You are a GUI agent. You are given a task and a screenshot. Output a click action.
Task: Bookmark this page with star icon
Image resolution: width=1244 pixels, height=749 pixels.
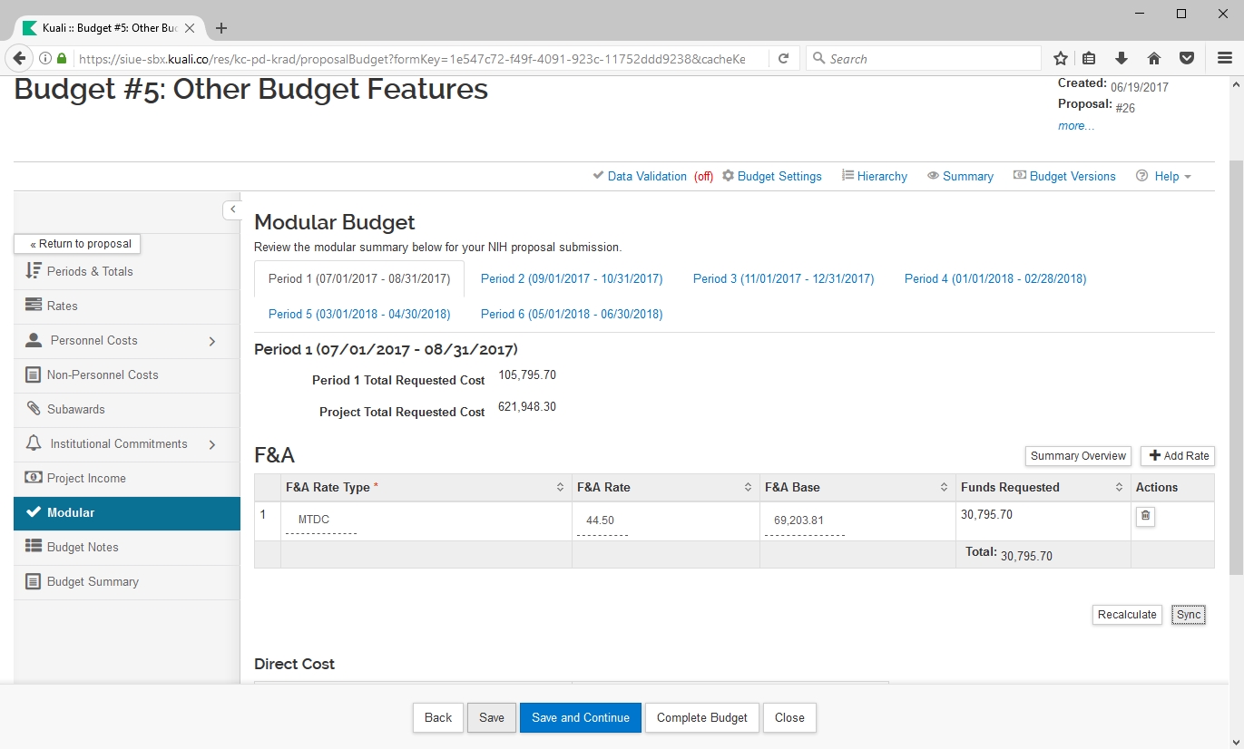click(1060, 58)
